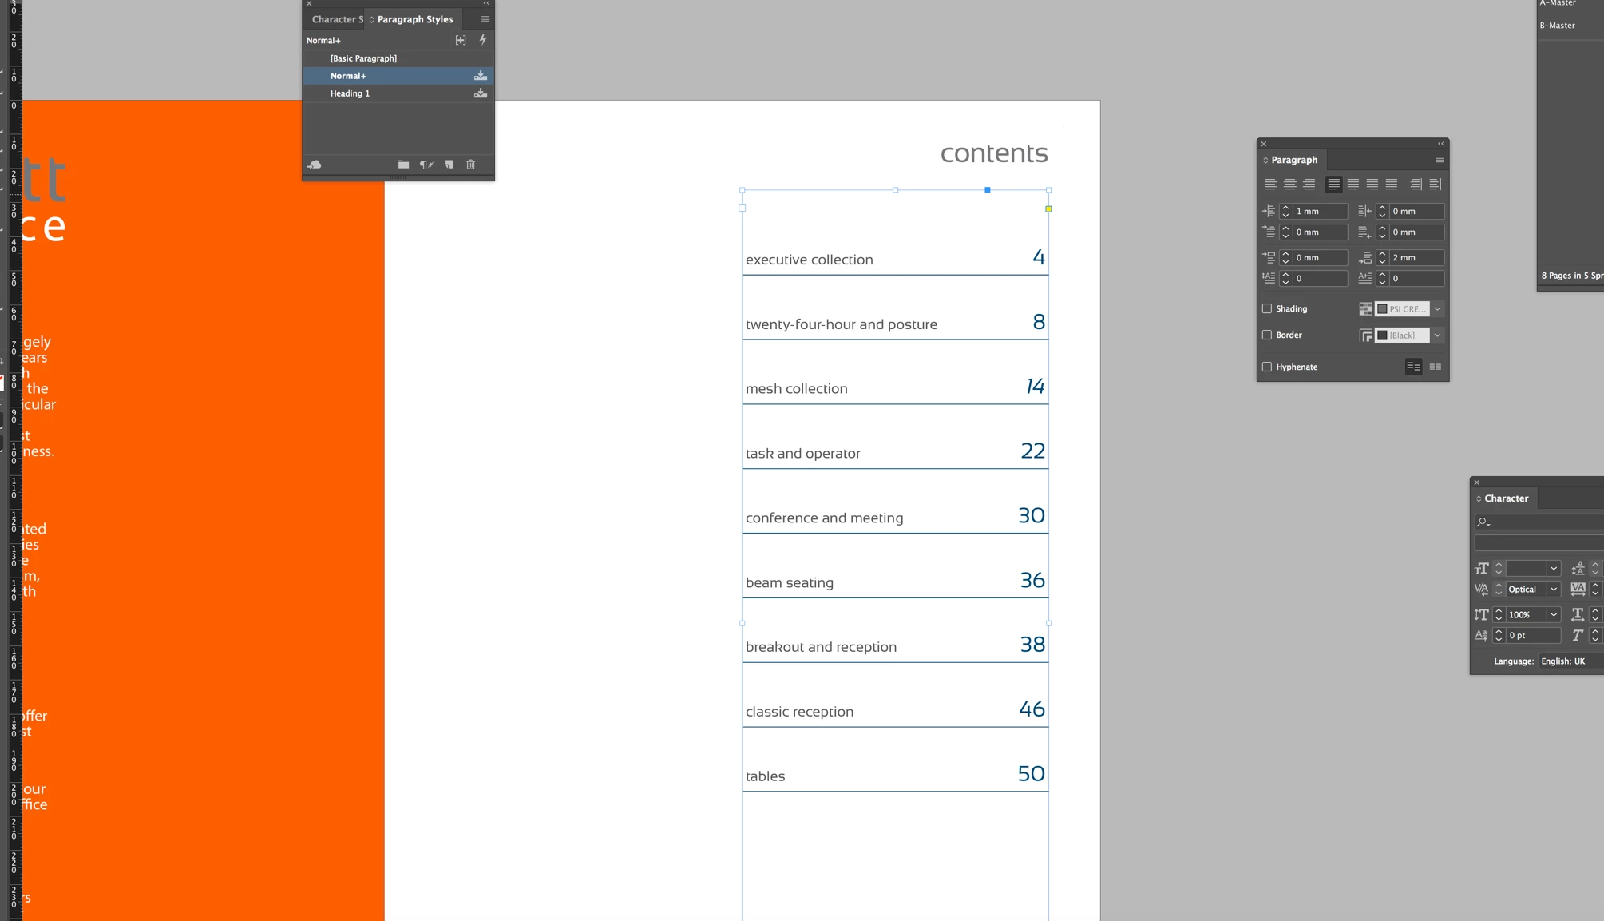The height and width of the screenshot is (921, 1604).
Task: Click Clear Overrides in Paragraph Styles panel
Action: pyautogui.click(x=426, y=165)
